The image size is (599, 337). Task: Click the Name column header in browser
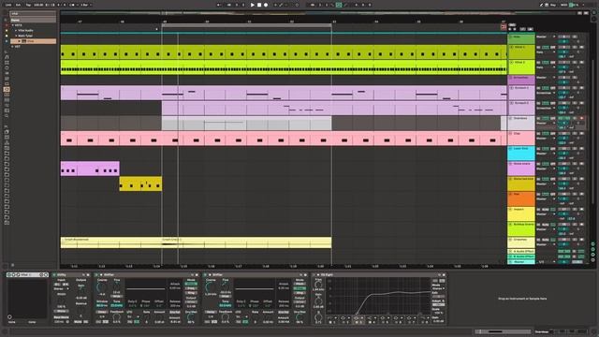[33, 20]
